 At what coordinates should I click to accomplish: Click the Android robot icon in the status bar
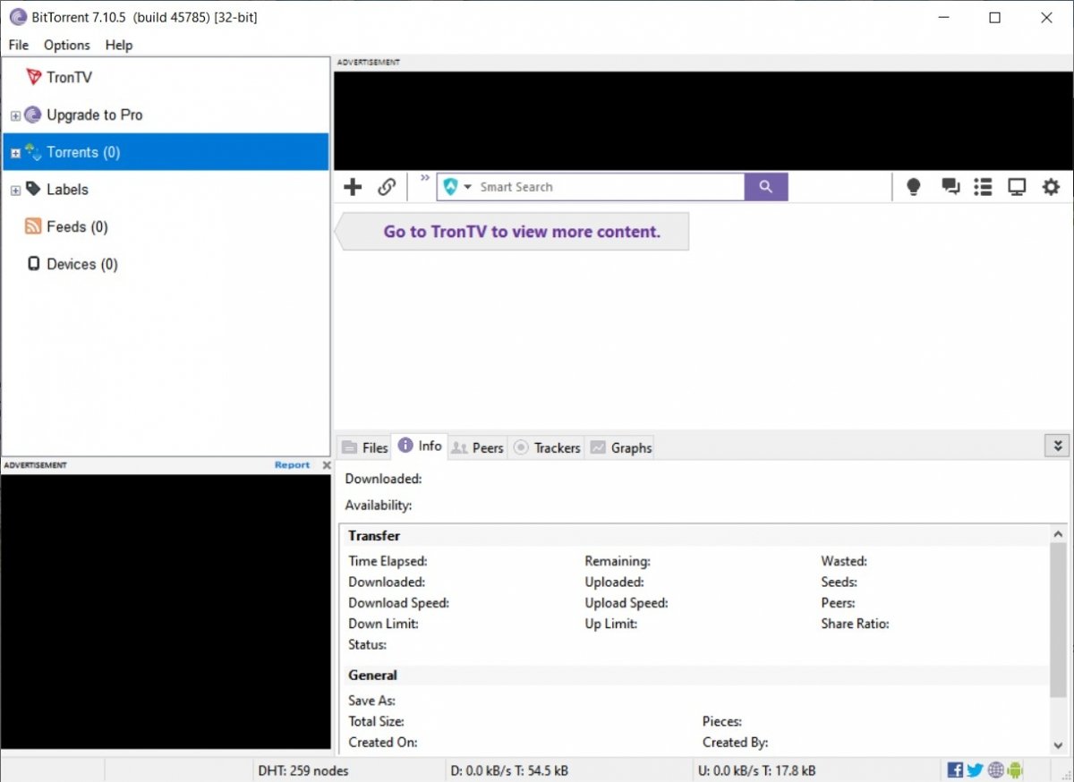1015,769
